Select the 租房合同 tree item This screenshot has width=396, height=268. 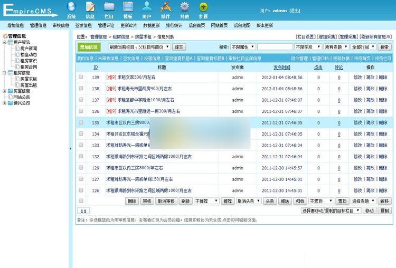pos(29,67)
